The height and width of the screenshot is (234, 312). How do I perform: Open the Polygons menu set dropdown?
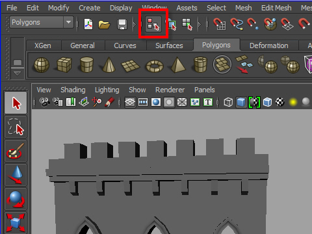click(42, 22)
